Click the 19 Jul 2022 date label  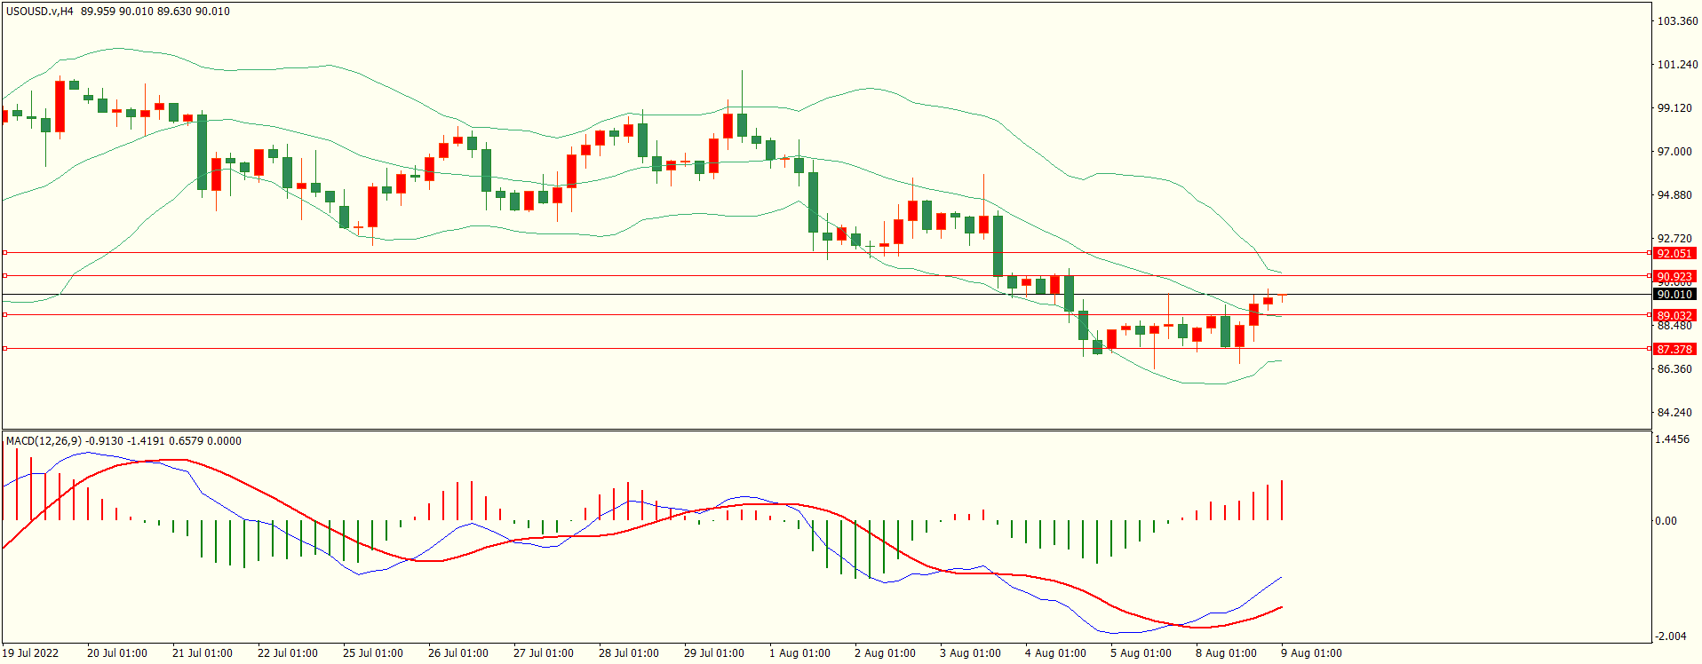point(30,653)
